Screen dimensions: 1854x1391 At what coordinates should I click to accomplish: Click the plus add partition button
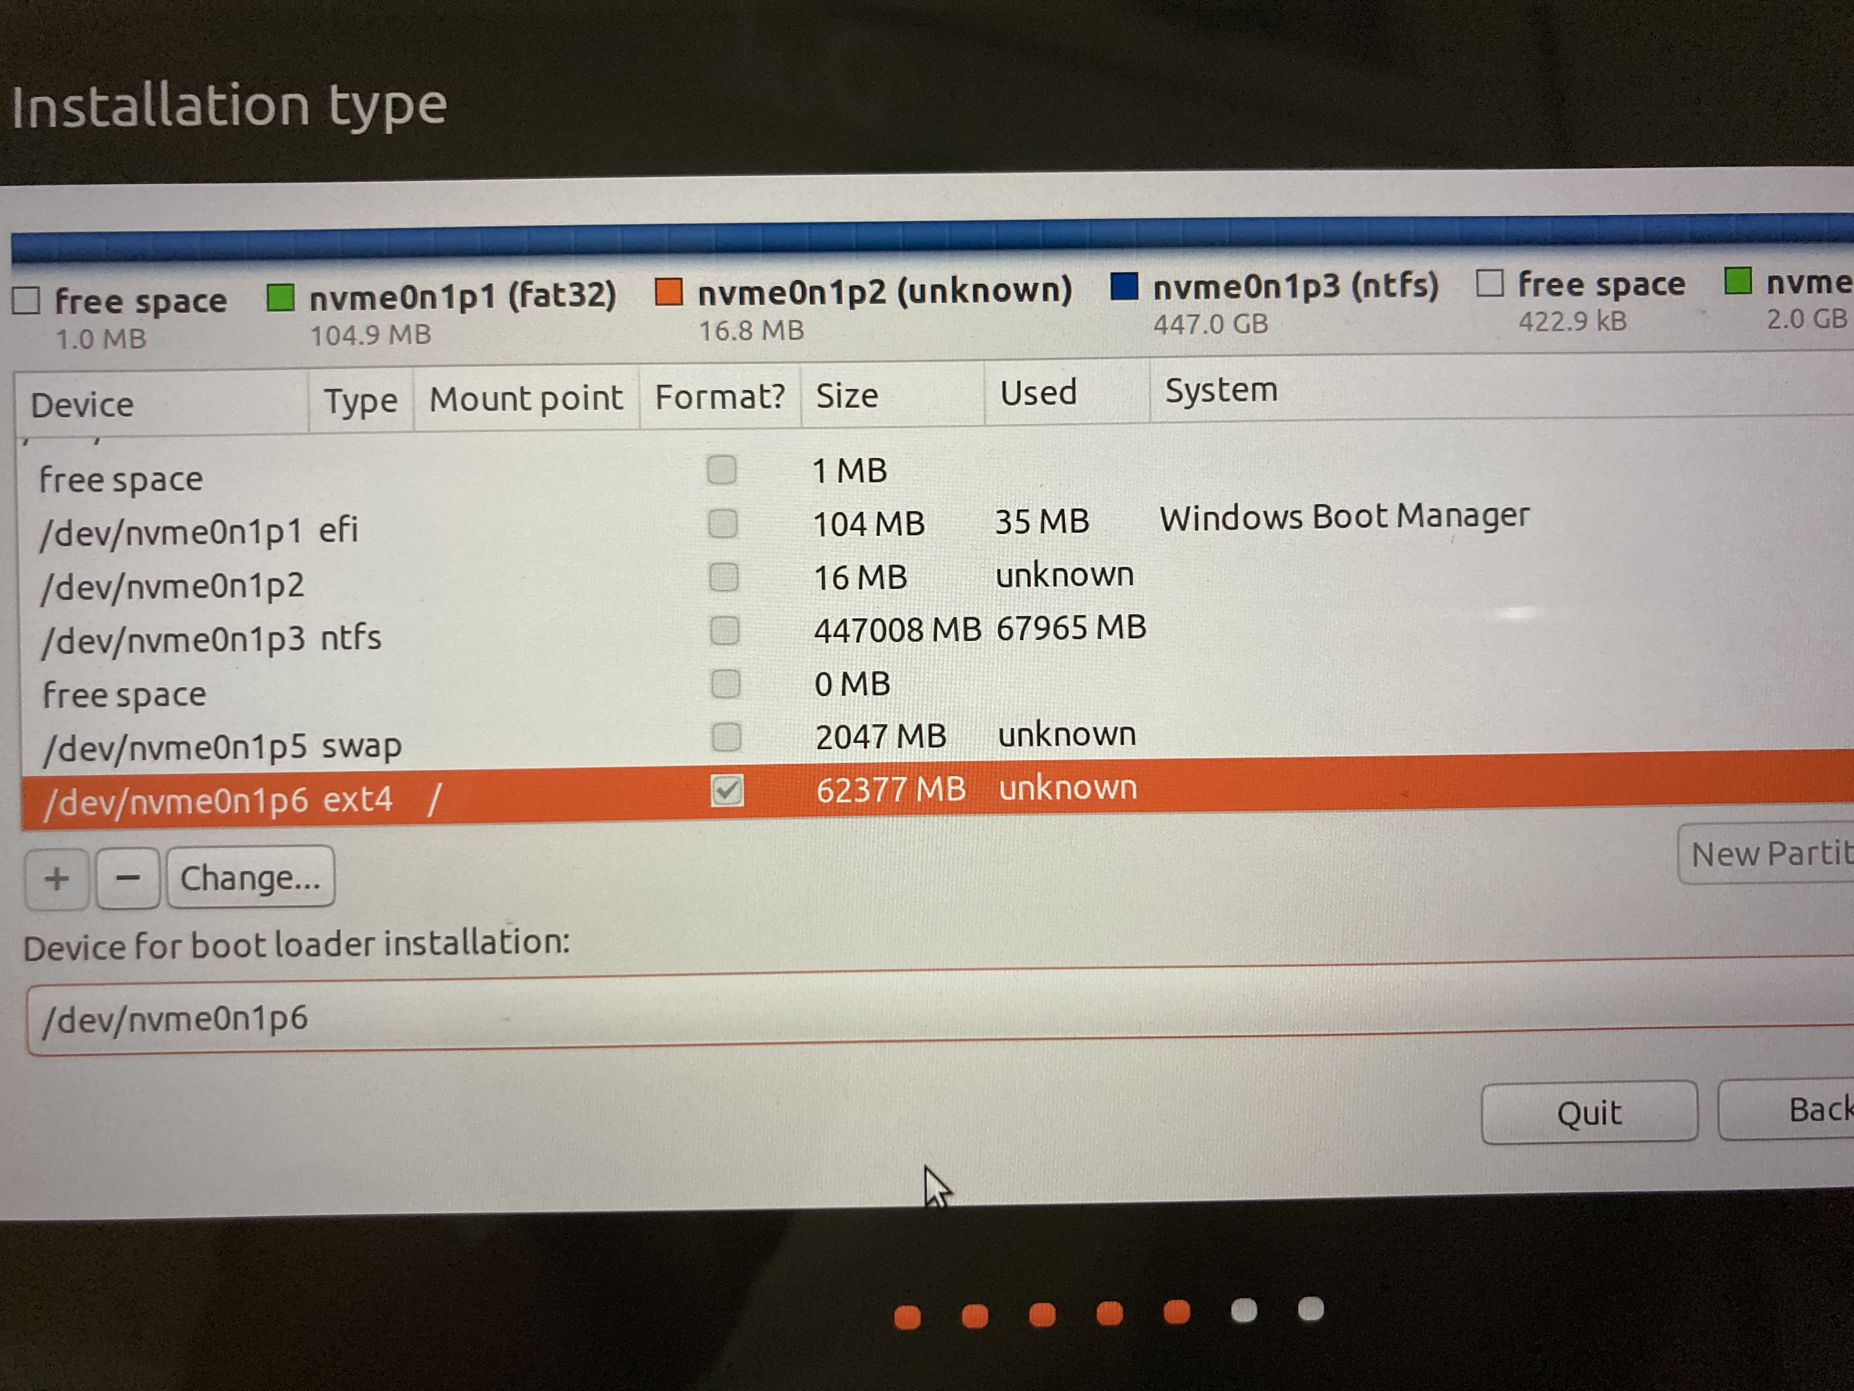57,879
